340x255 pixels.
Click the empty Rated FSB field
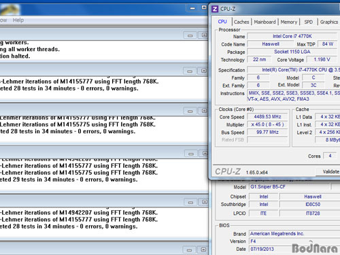tap(267, 140)
